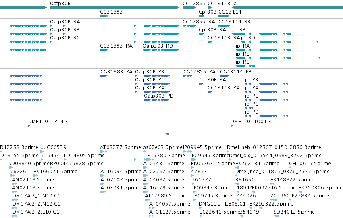Select the Oatp30B-PB protein label
Viewport: 343px width, 218px height.
pos(150,72)
